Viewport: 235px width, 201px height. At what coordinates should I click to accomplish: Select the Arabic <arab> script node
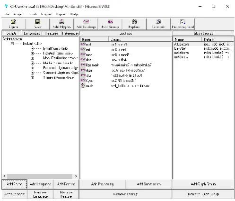[x=12, y=39]
